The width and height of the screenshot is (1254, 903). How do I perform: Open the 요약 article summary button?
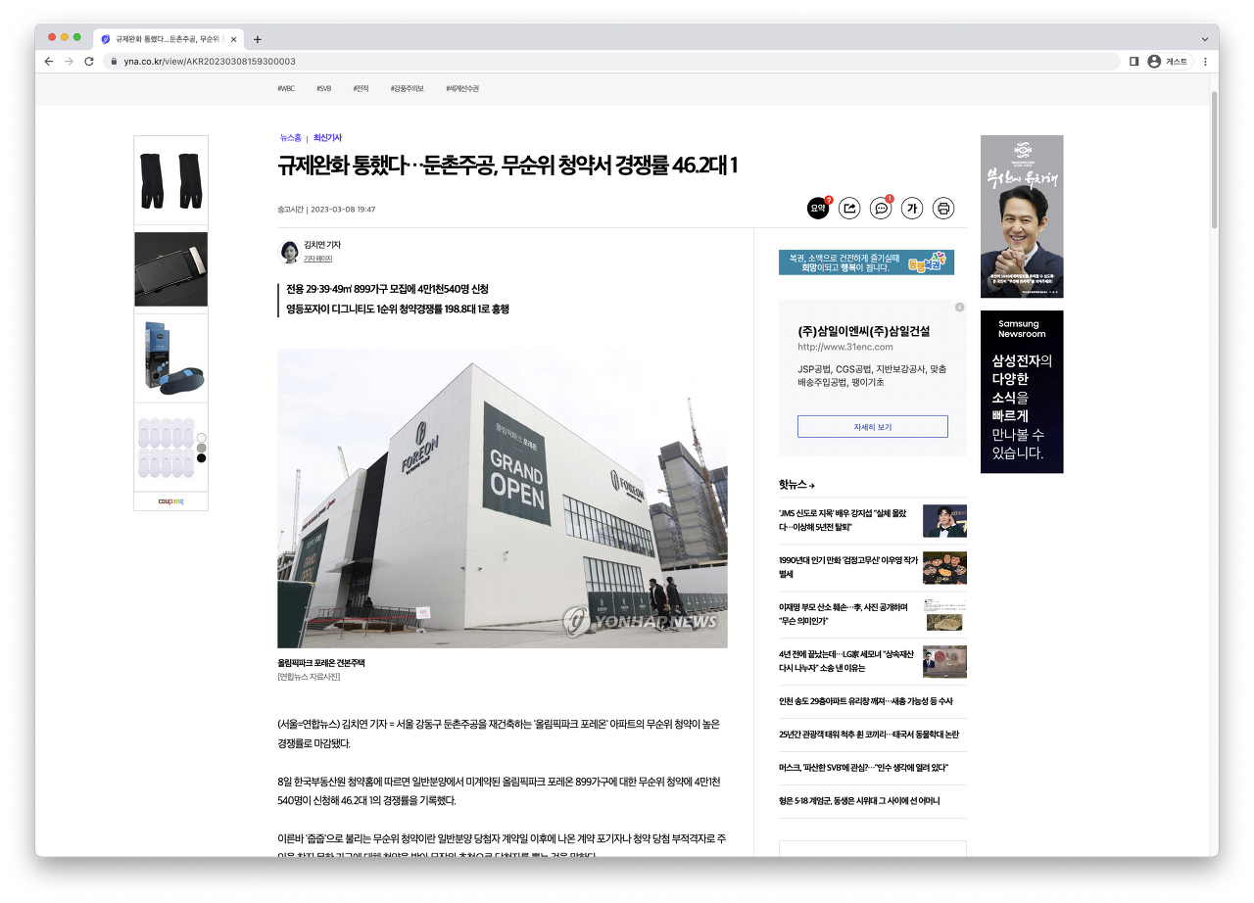818,208
